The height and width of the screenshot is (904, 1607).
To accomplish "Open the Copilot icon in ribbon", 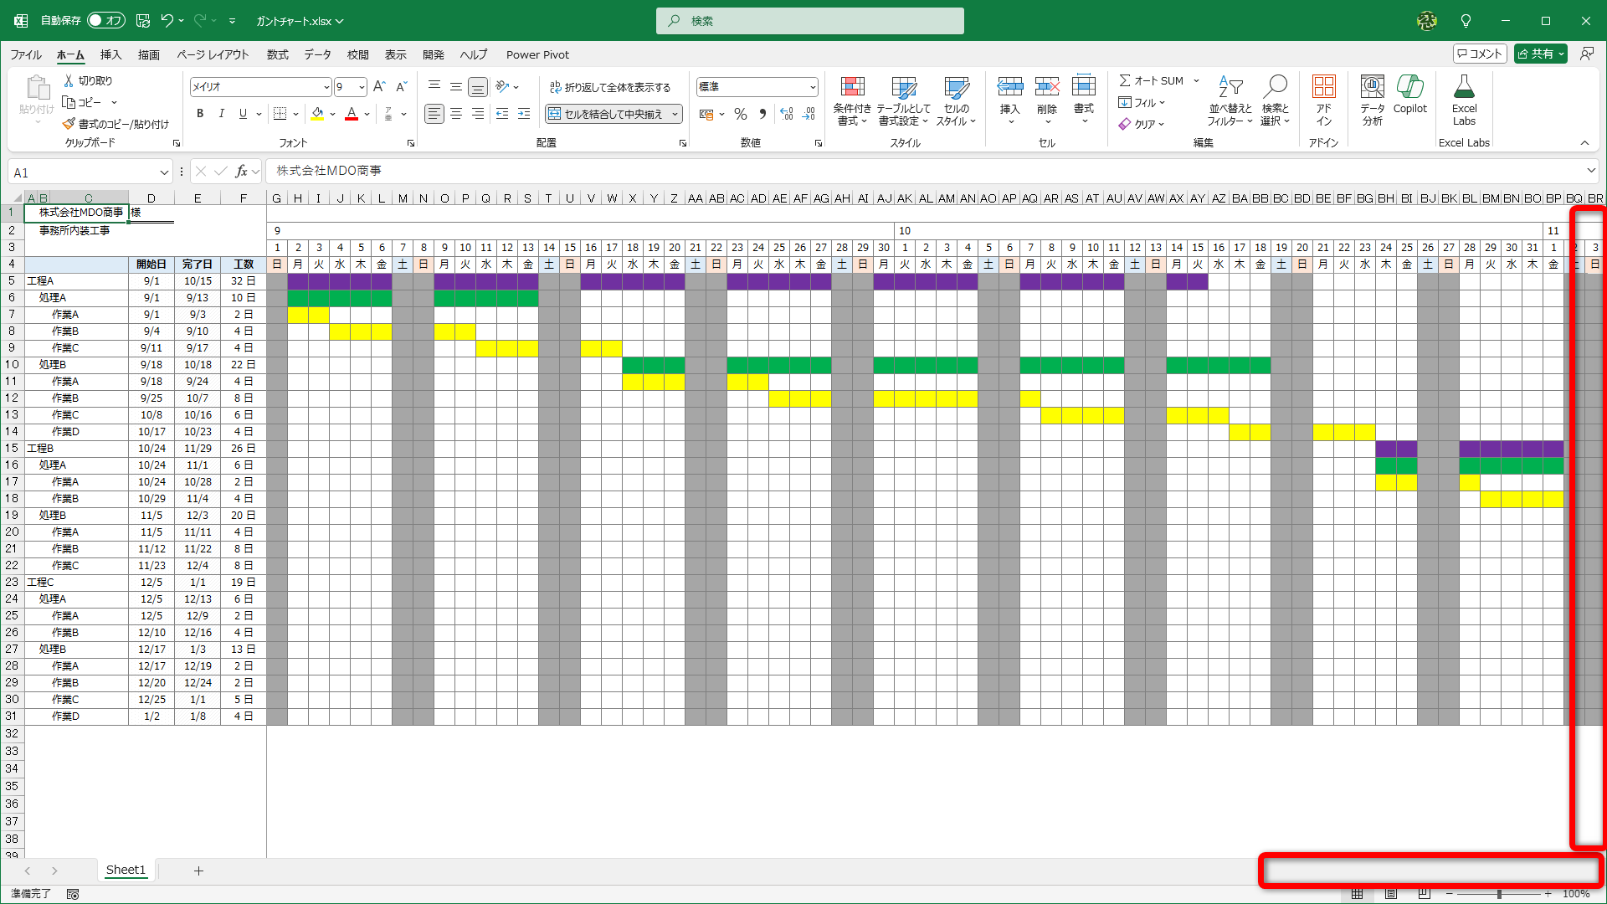I will (1409, 87).
